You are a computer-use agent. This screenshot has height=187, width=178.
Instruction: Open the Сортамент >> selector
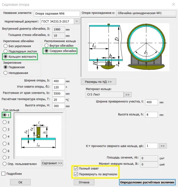pyautogui.click(x=52, y=163)
